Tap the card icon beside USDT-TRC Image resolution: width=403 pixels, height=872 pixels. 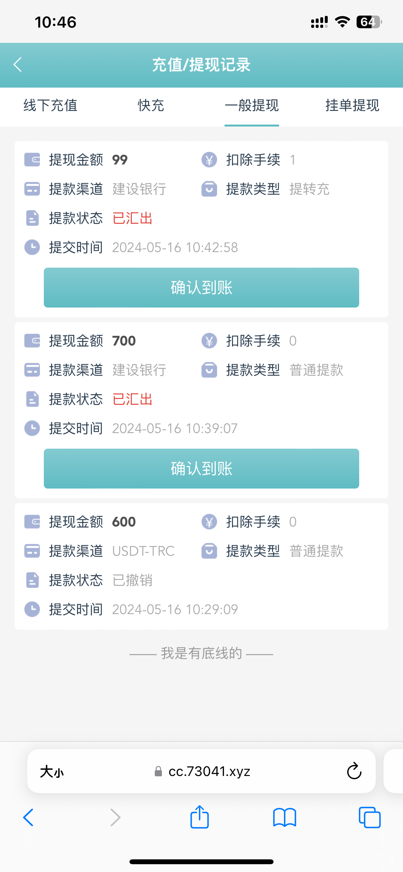[32, 551]
